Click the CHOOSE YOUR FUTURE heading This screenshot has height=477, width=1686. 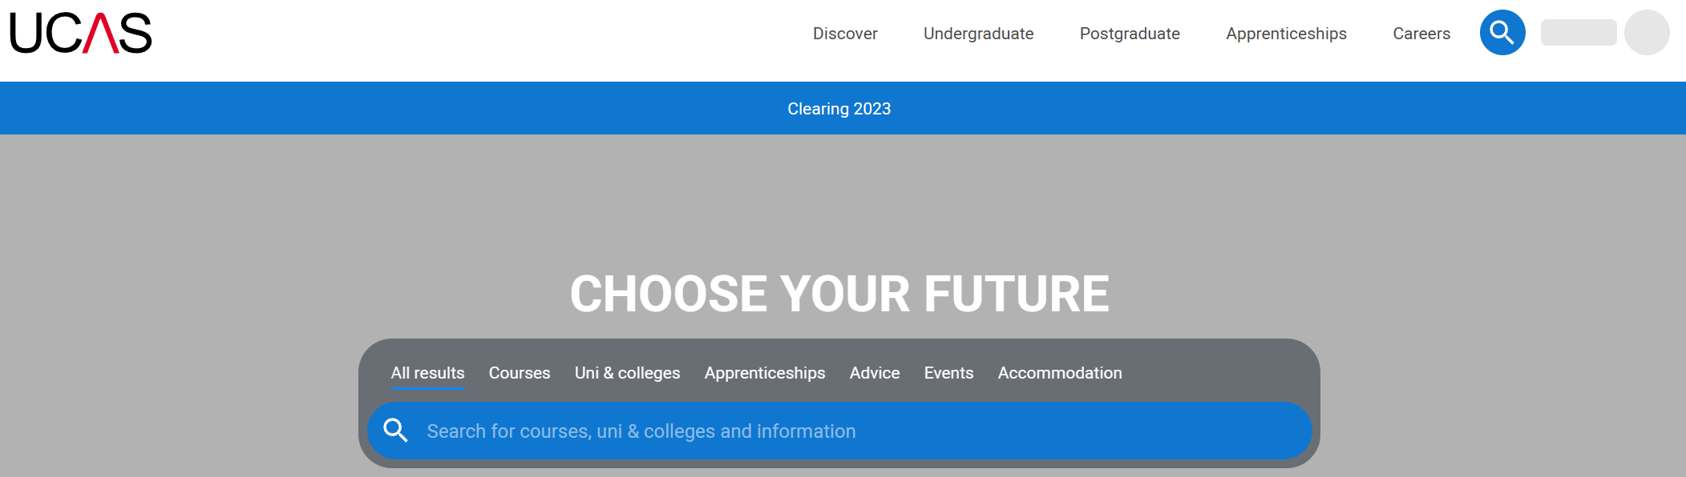click(x=839, y=294)
